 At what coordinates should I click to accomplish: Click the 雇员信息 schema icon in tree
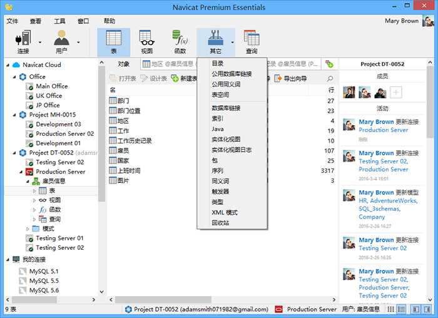tap(36, 181)
